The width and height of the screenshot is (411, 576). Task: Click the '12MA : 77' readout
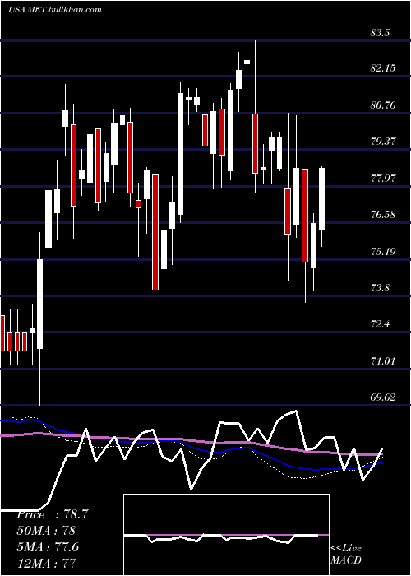[x=46, y=563]
